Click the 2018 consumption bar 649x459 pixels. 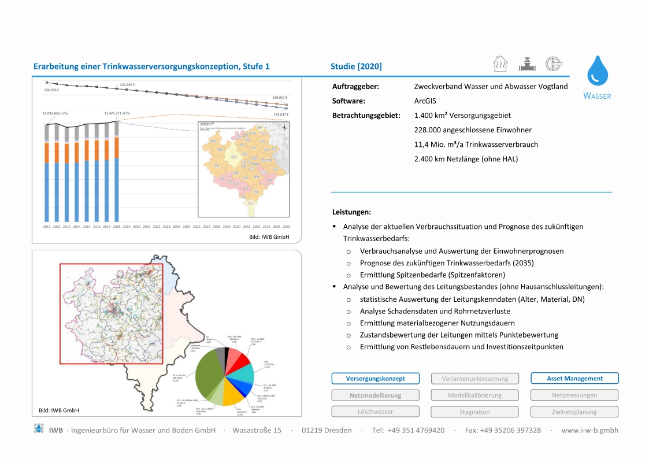click(117, 172)
